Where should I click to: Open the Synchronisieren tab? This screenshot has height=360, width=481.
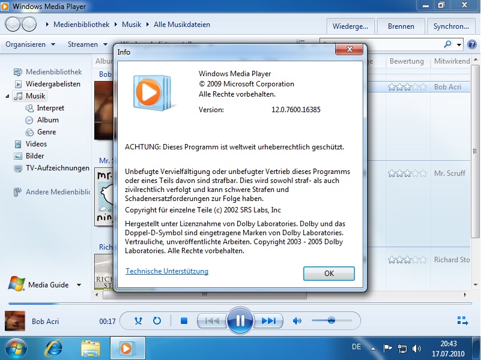click(x=451, y=26)
